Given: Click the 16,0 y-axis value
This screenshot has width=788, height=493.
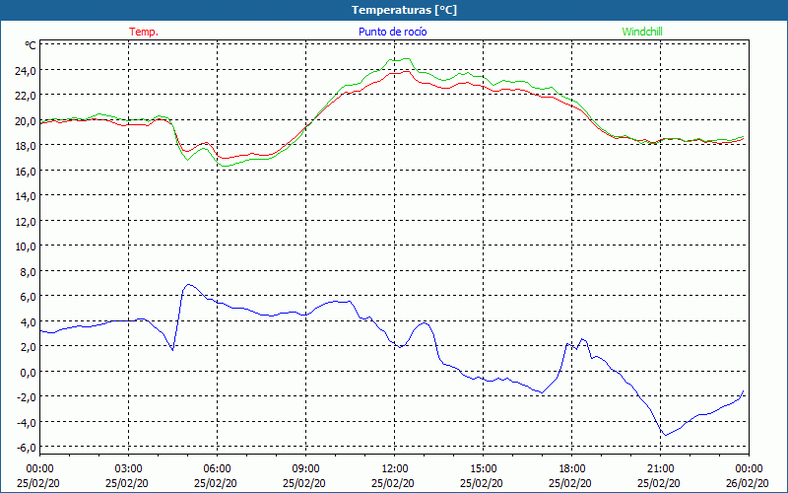Looking at the screenshot, I should (x=26, y=171).
